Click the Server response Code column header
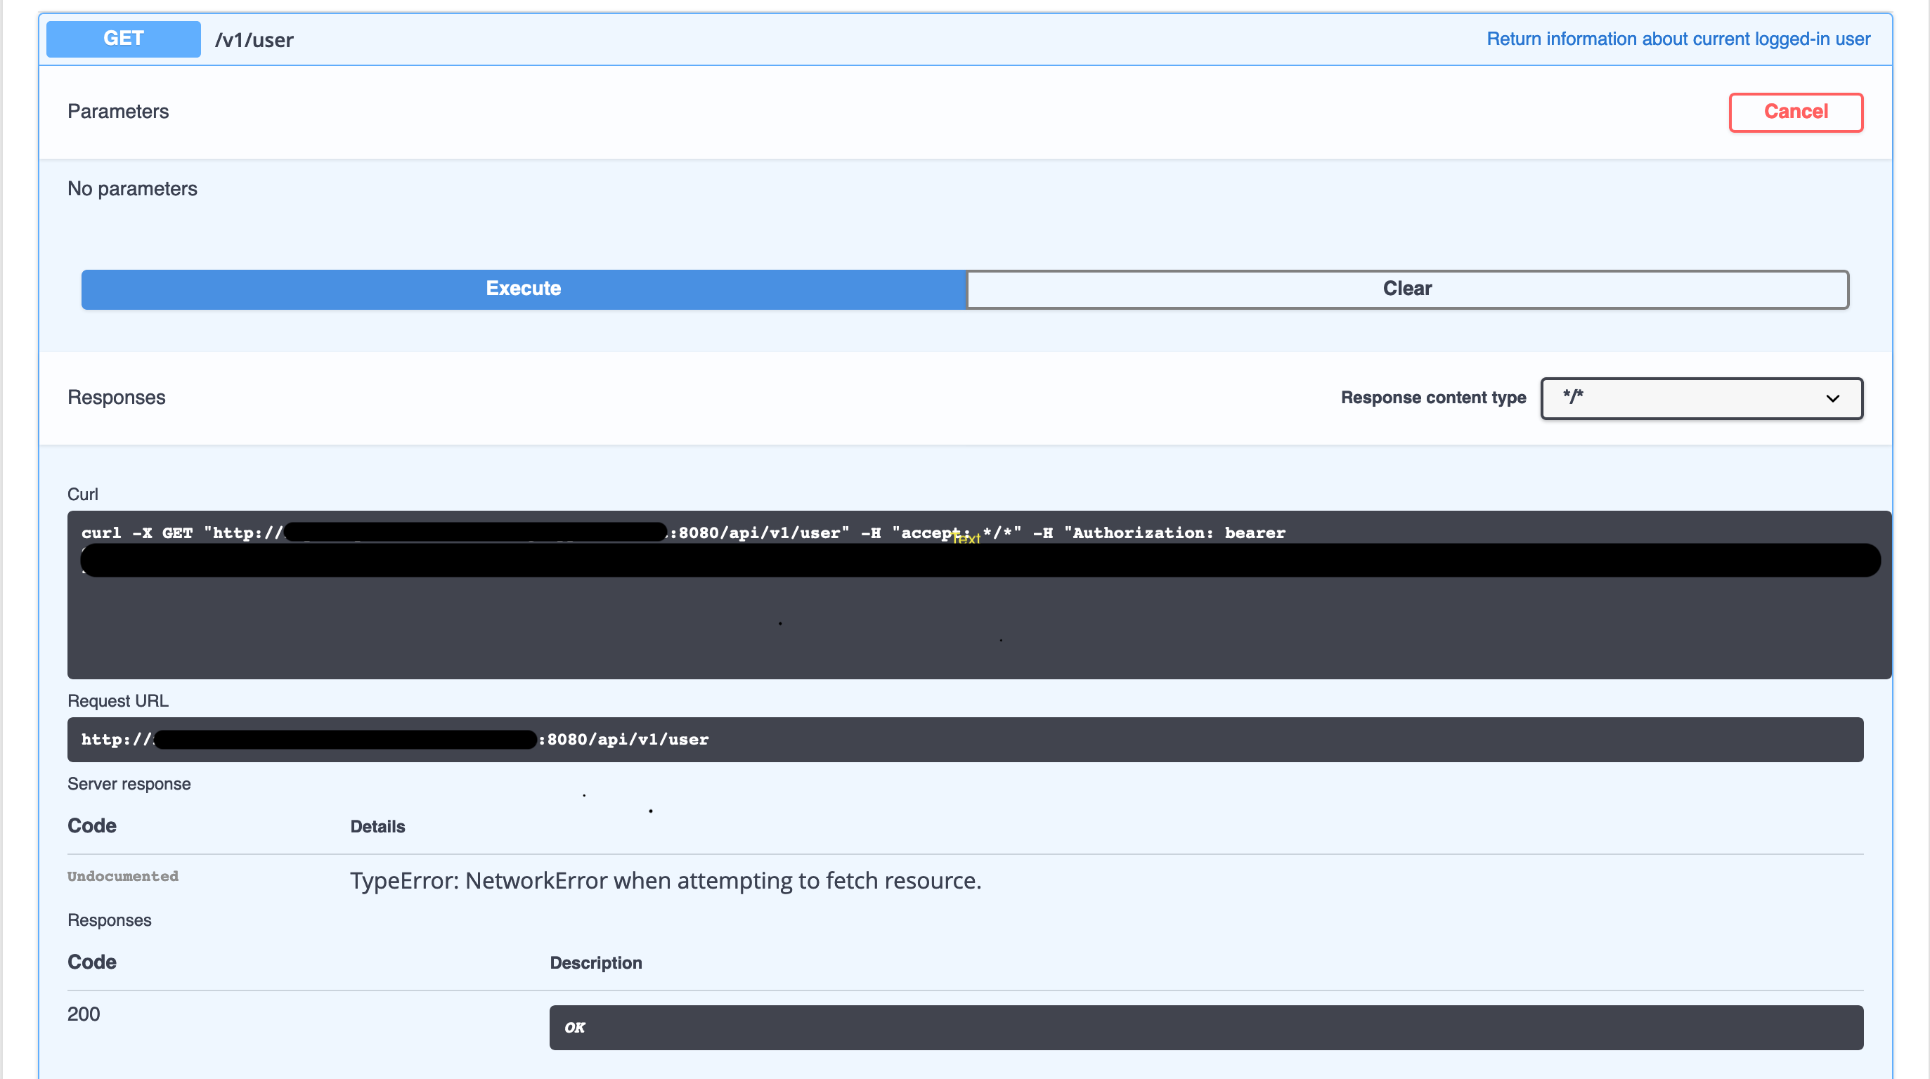 click(x=91, y=826)
